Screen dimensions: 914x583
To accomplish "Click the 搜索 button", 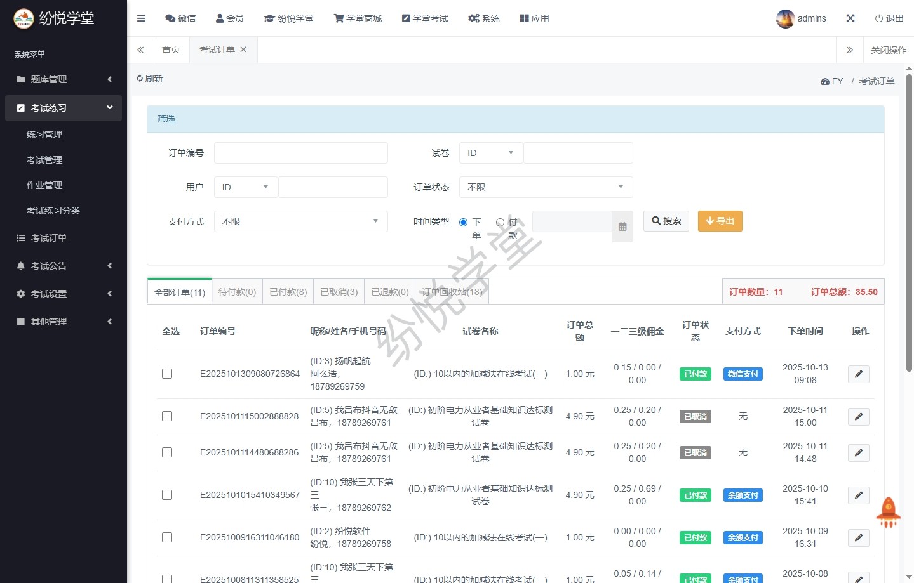I will click(666, 221).
